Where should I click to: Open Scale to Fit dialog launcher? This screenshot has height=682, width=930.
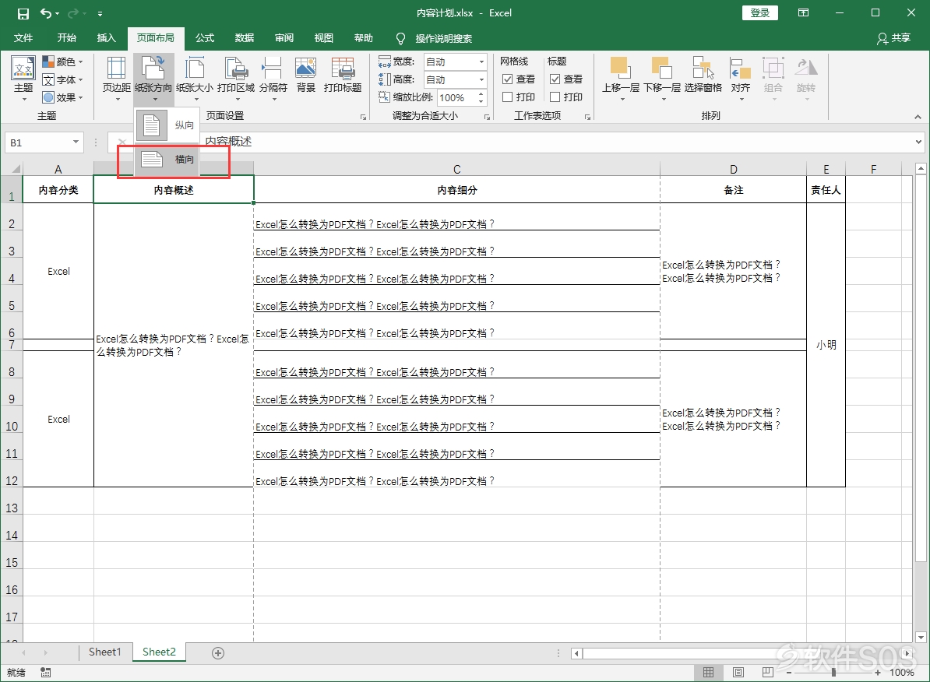487,117
